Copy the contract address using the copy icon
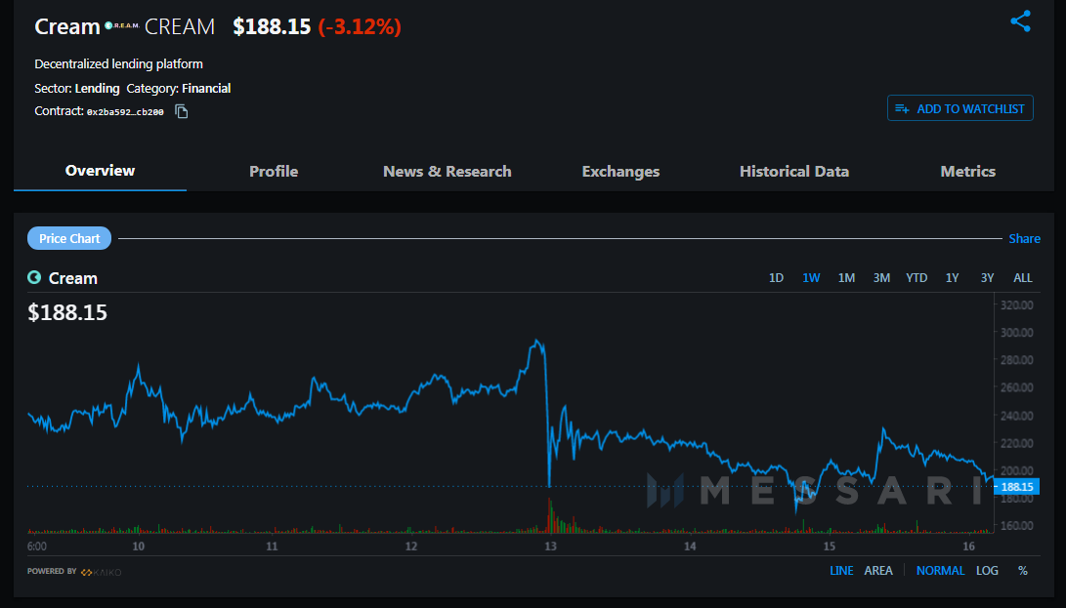1066x608 pixels. pyautogui.click(x=180, y=112)
